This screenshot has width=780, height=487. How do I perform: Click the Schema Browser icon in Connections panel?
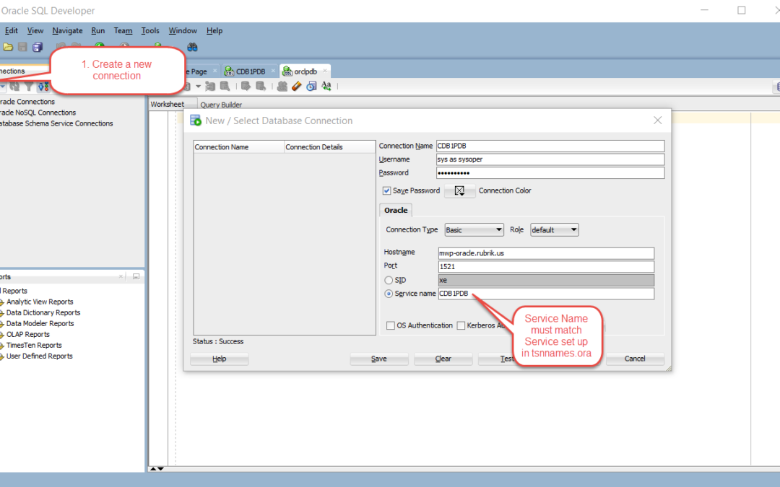[x=43, y=87]
